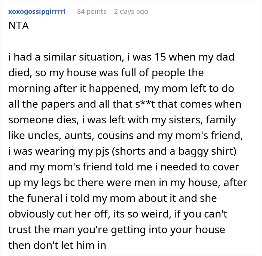Click the final line 'then don't let him in'
This screenshot has width=262, height=256.
(x=57, y=246)
